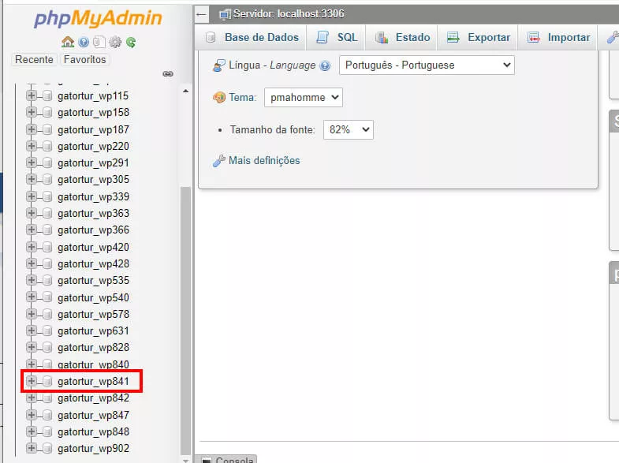Click the Language help question-mark icon

pyautogui.click(x=325, y=65)
